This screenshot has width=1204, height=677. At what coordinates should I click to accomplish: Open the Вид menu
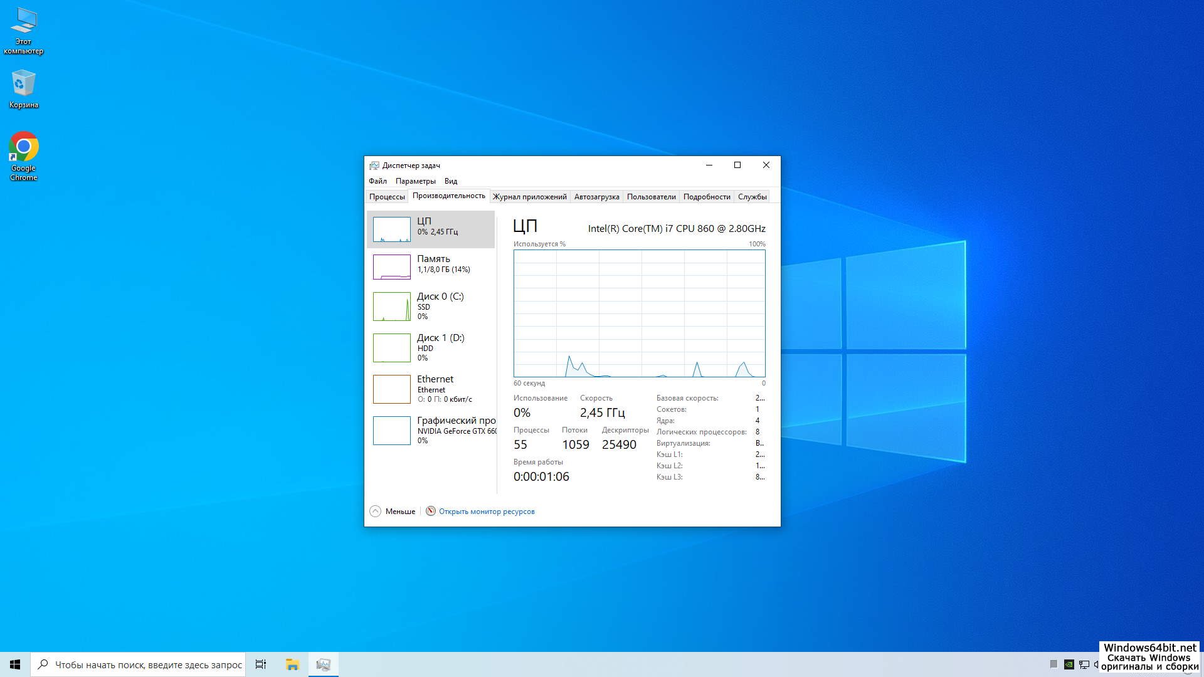coord(451,181)
